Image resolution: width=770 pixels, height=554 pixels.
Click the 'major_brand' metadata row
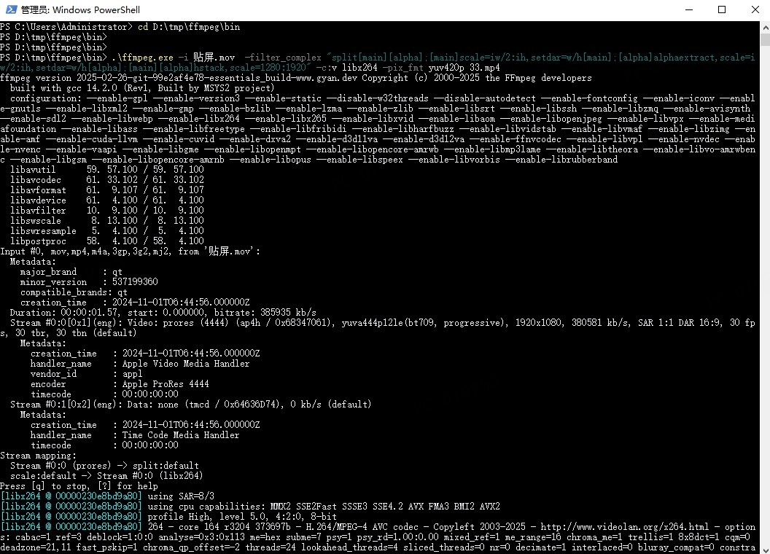pos(71,272)
